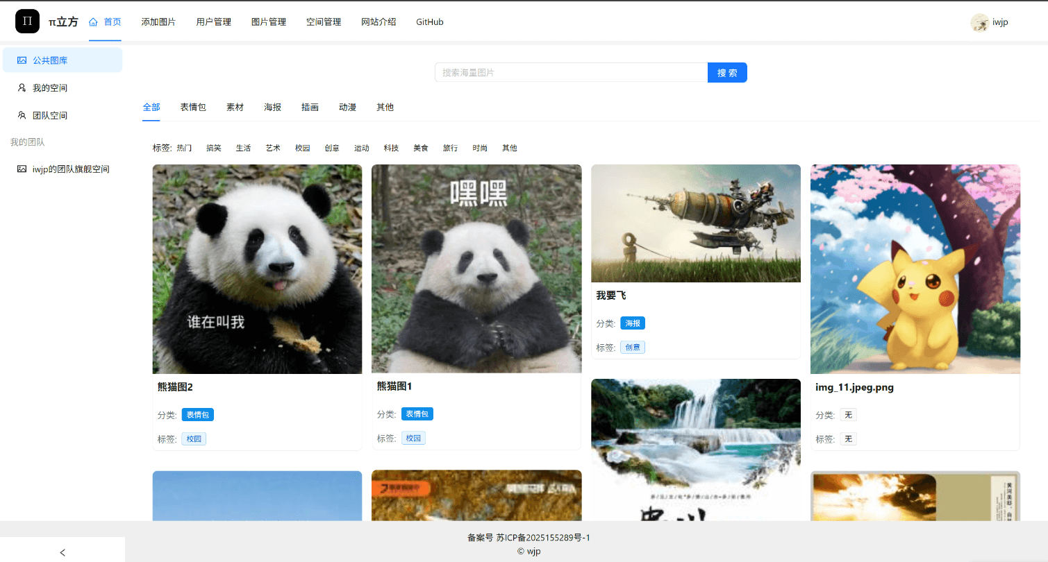Image resolution: width=1048 pixels, height=562 pixels.
Task: Click the 团队空间 team icon
Action: pyautogui.click(x=22, y=115)
